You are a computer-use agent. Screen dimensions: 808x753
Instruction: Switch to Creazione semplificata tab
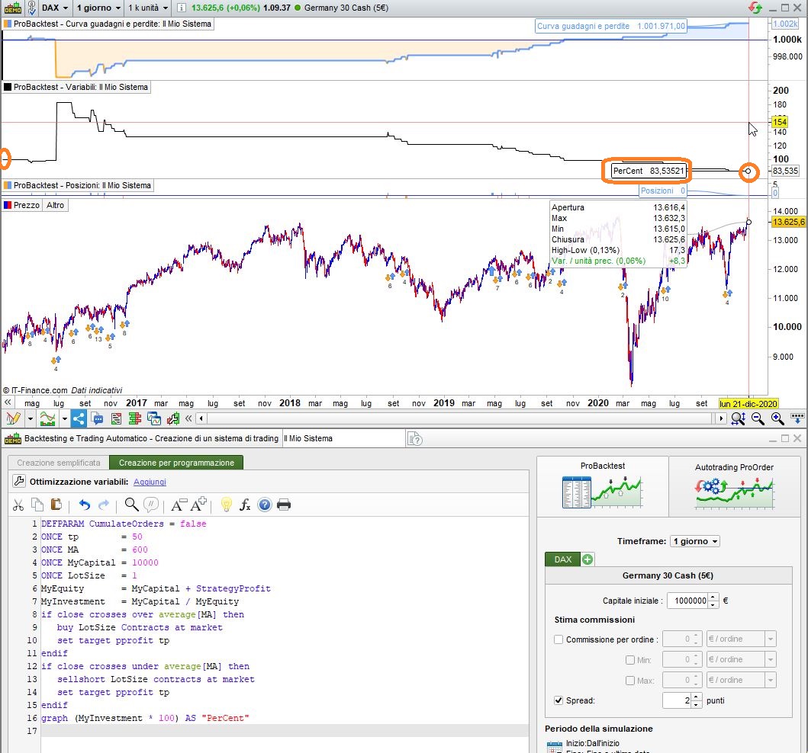(x=58, y=463)
